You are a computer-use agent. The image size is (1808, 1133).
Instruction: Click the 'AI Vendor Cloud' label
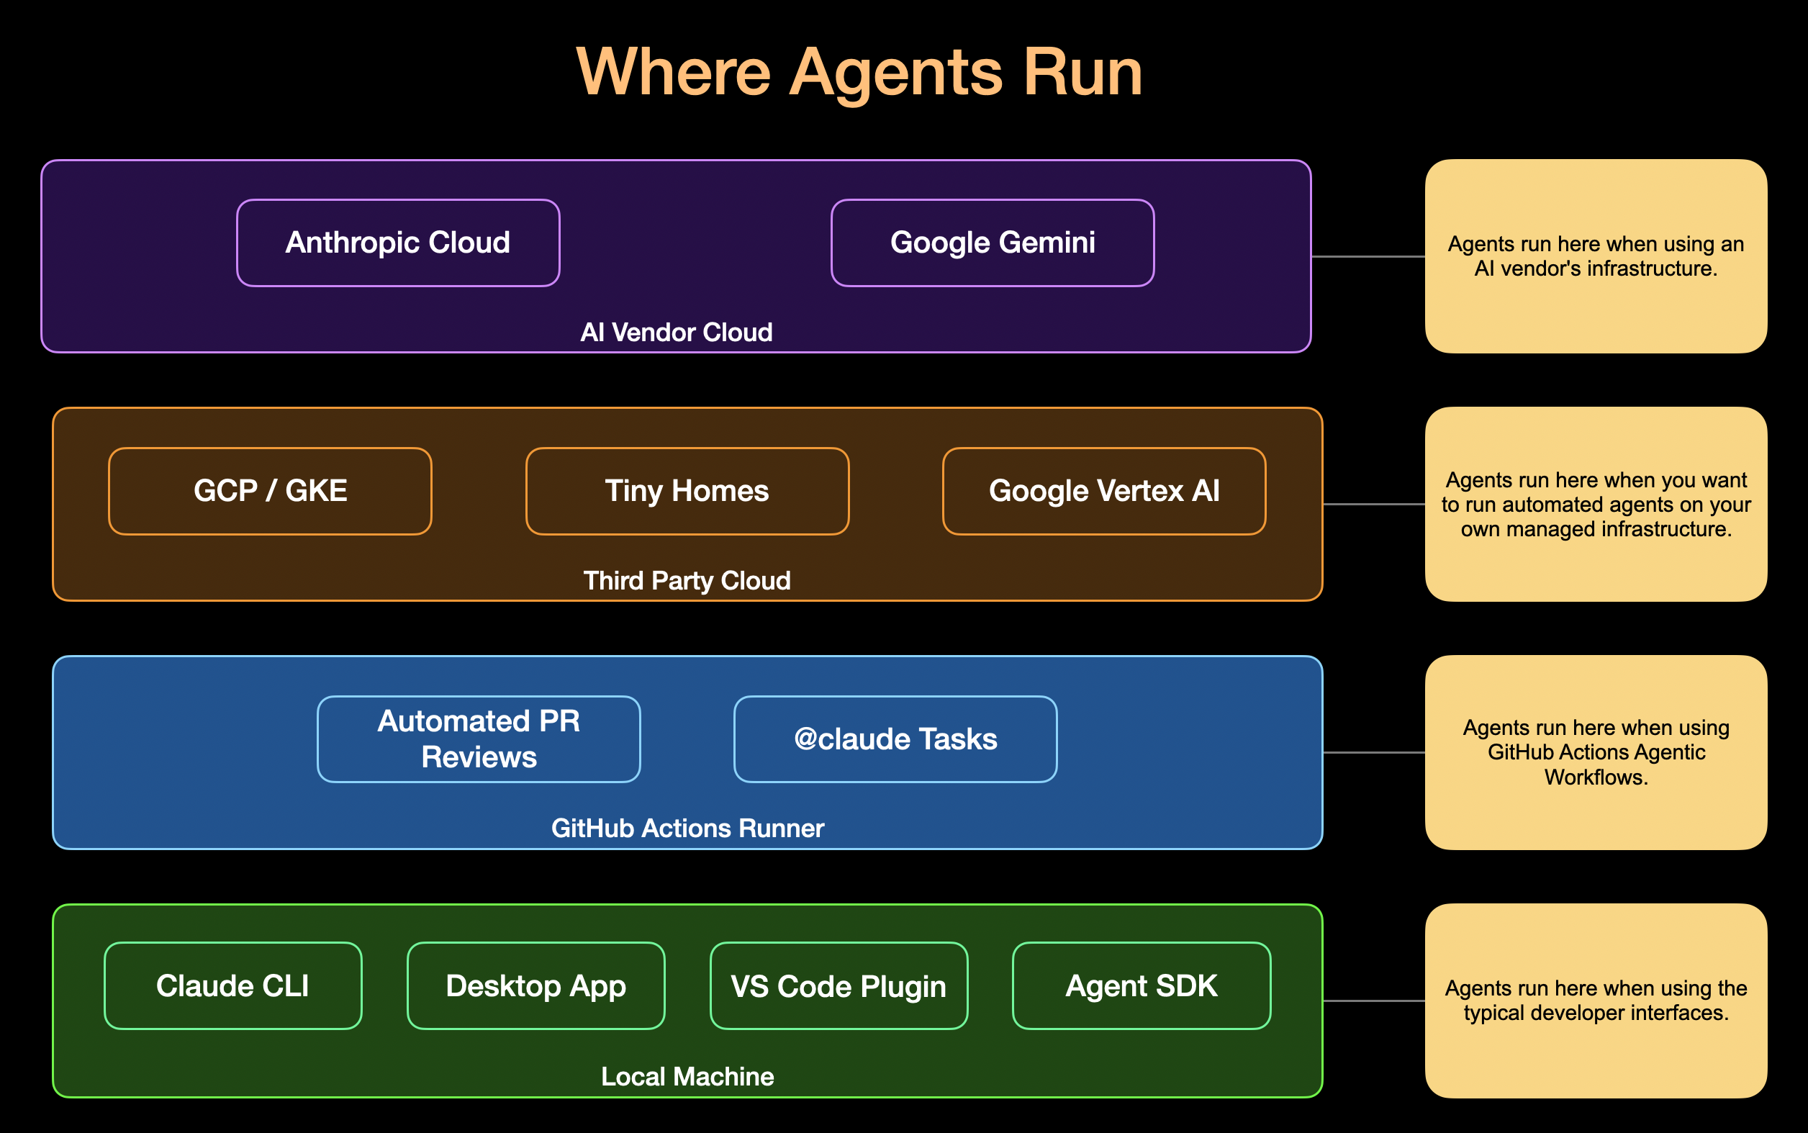[676, 332]
